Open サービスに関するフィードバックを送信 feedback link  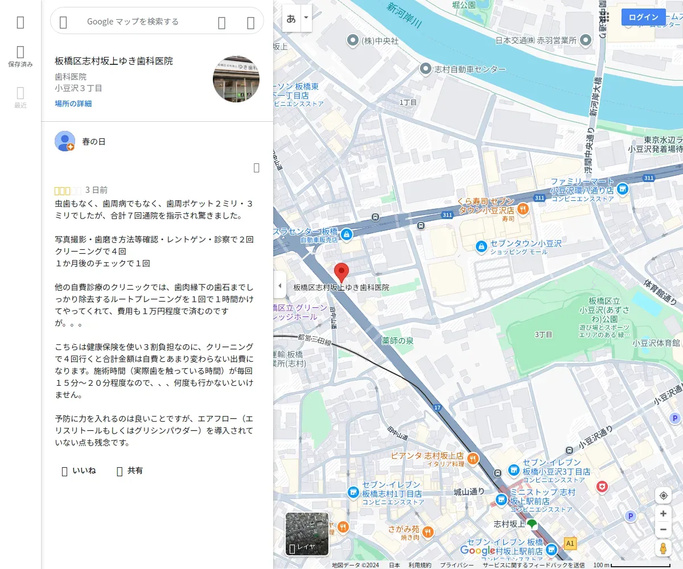point(533,565)
